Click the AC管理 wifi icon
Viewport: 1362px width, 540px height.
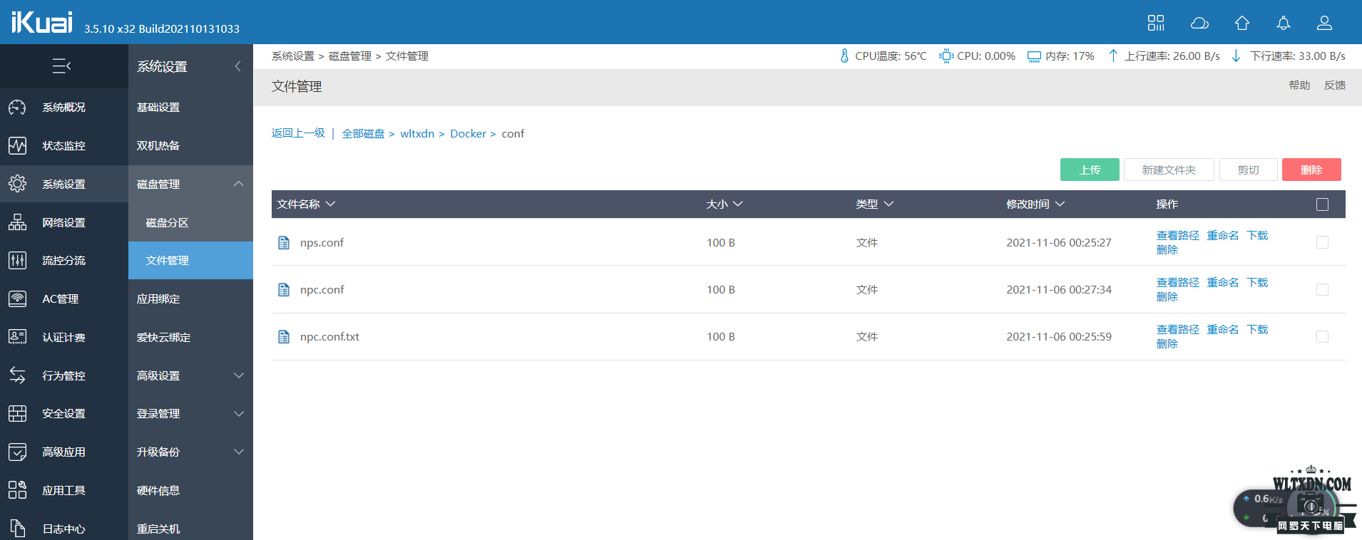pyautogui.click(x=17, y=299)
